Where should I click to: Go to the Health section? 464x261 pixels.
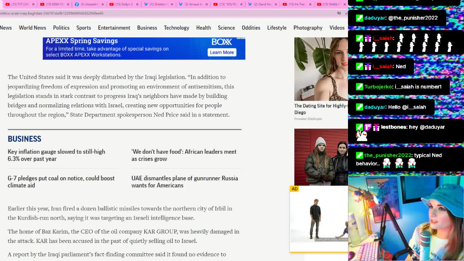pos(203,28)
